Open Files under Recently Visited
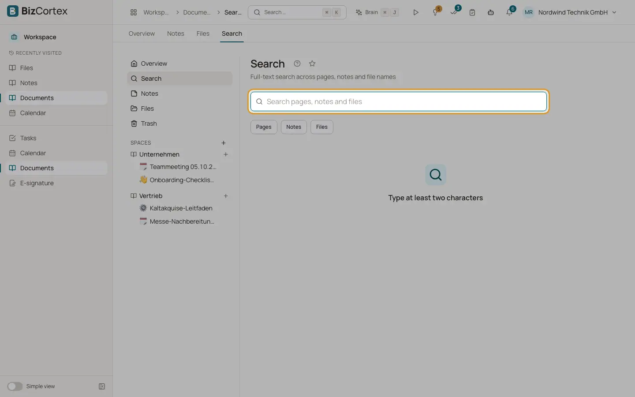Screen dimensions: 635x397 pos(56,68)
